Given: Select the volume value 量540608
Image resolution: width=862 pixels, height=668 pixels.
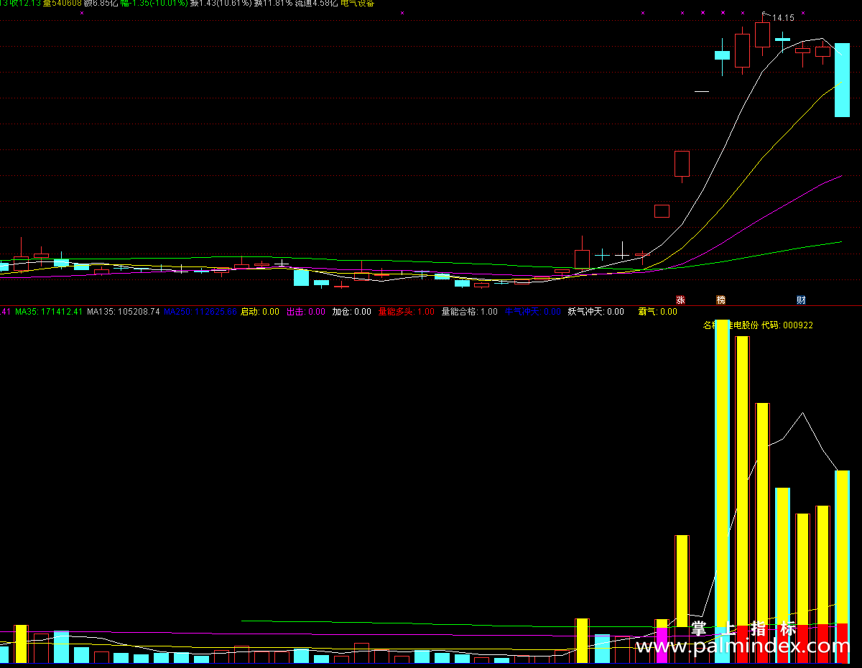Looking at the screenshot, I should point(62,4).
